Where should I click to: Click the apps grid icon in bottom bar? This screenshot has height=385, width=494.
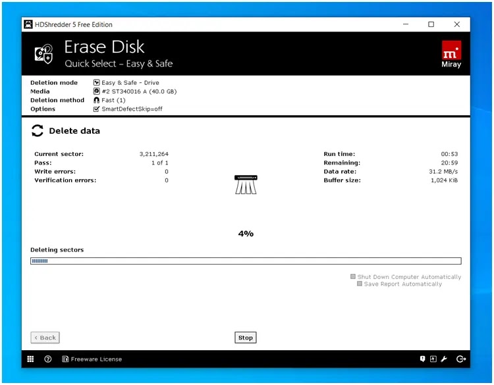[x=30, y=359]
